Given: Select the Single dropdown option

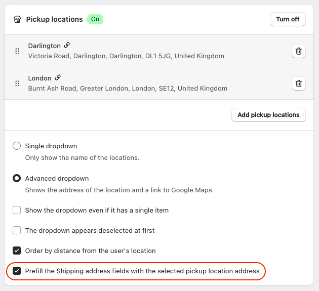Looking at the screenshot, I should click(x=17, y=146).
